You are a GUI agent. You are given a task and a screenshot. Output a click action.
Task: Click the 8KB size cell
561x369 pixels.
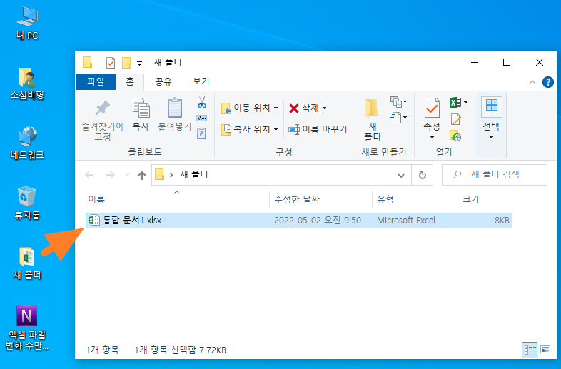502,221
